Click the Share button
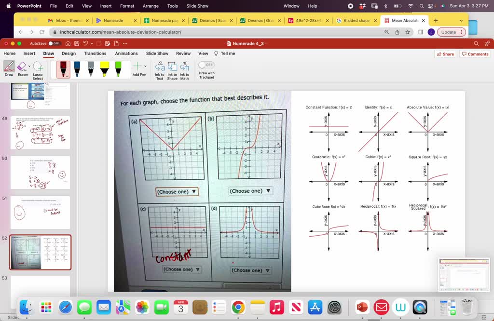Image resolution: width=494 pixels, height=321 pixels. pos(444,53)
